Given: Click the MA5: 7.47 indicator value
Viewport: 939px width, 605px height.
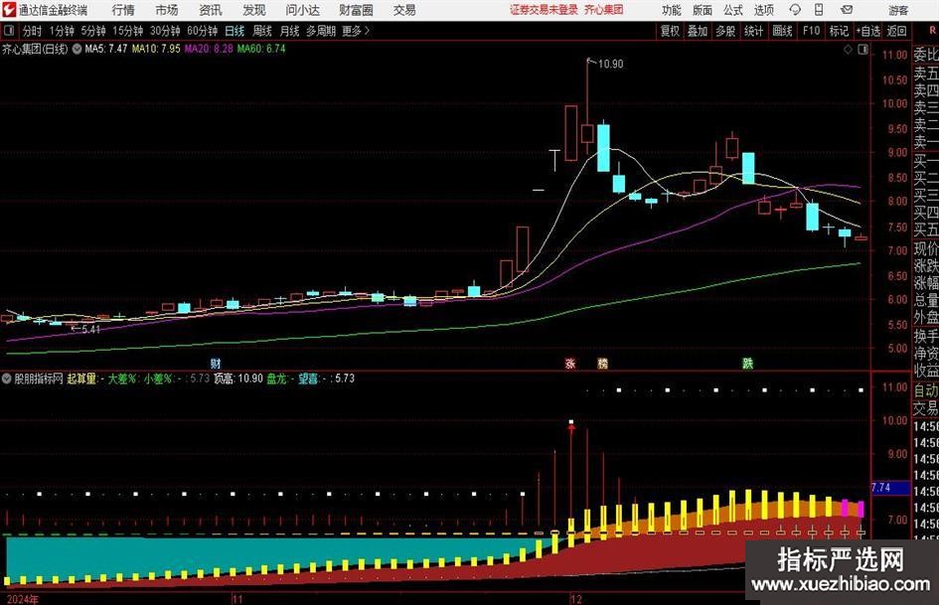Looking at the screenshot, I should tap(106, 49).
